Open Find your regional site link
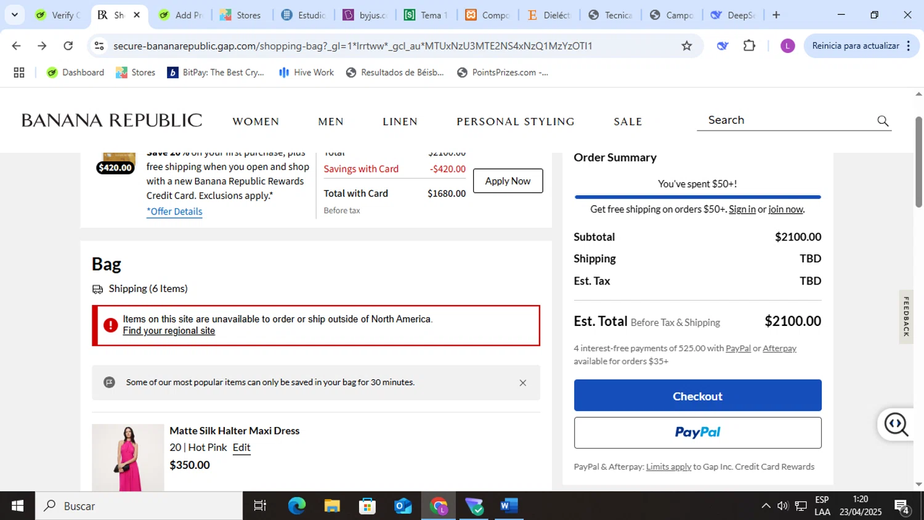 coord(169,331)
